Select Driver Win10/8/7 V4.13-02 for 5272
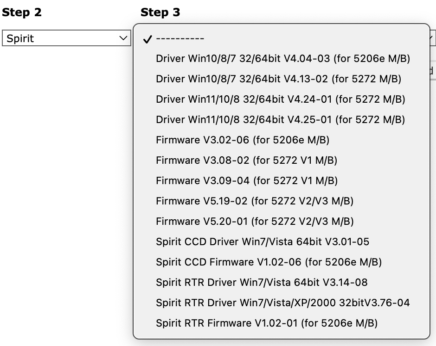Image resolution: width=436 pixels, height=346 pixels. tap(279, 79)
